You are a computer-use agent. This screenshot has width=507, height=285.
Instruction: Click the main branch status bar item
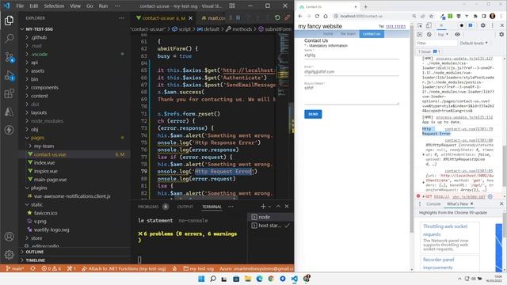15,268
